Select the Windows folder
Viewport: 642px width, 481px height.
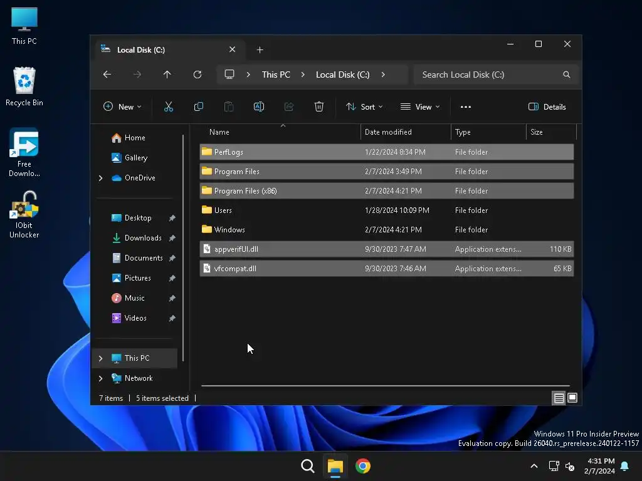click(386, 230)
